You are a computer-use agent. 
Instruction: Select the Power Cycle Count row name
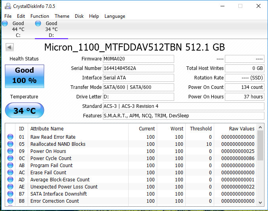[x=51, y=158]
